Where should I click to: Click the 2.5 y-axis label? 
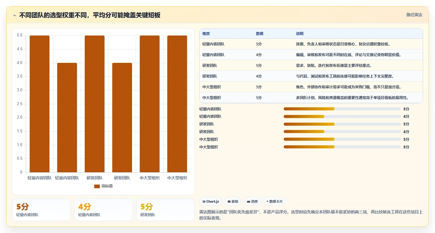pyautogui.click(x=19, y=104)
